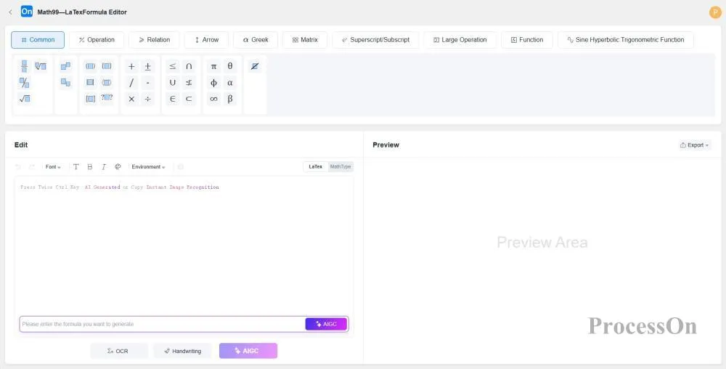Click the OCR button
Image resolution: width=726 pixels, height=369 pixels.
[x=118, y=351]
